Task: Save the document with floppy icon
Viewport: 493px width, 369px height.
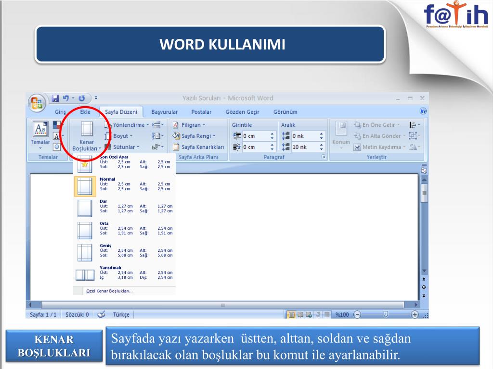Action: click(x=55, y=98)
